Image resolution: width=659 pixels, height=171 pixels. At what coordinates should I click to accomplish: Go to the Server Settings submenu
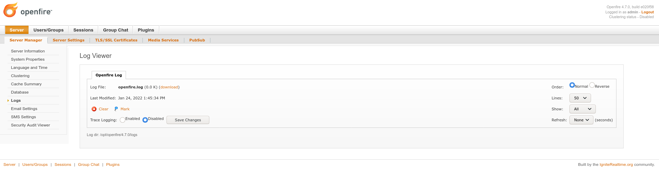point(69,40)
